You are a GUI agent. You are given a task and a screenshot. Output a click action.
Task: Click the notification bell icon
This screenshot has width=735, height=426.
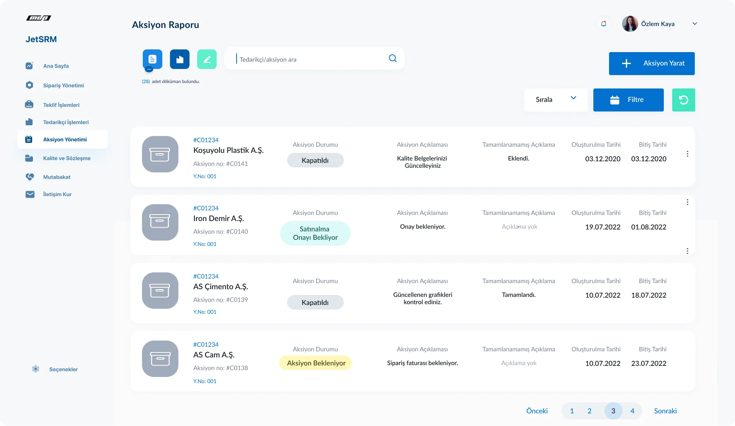(604, 24)
